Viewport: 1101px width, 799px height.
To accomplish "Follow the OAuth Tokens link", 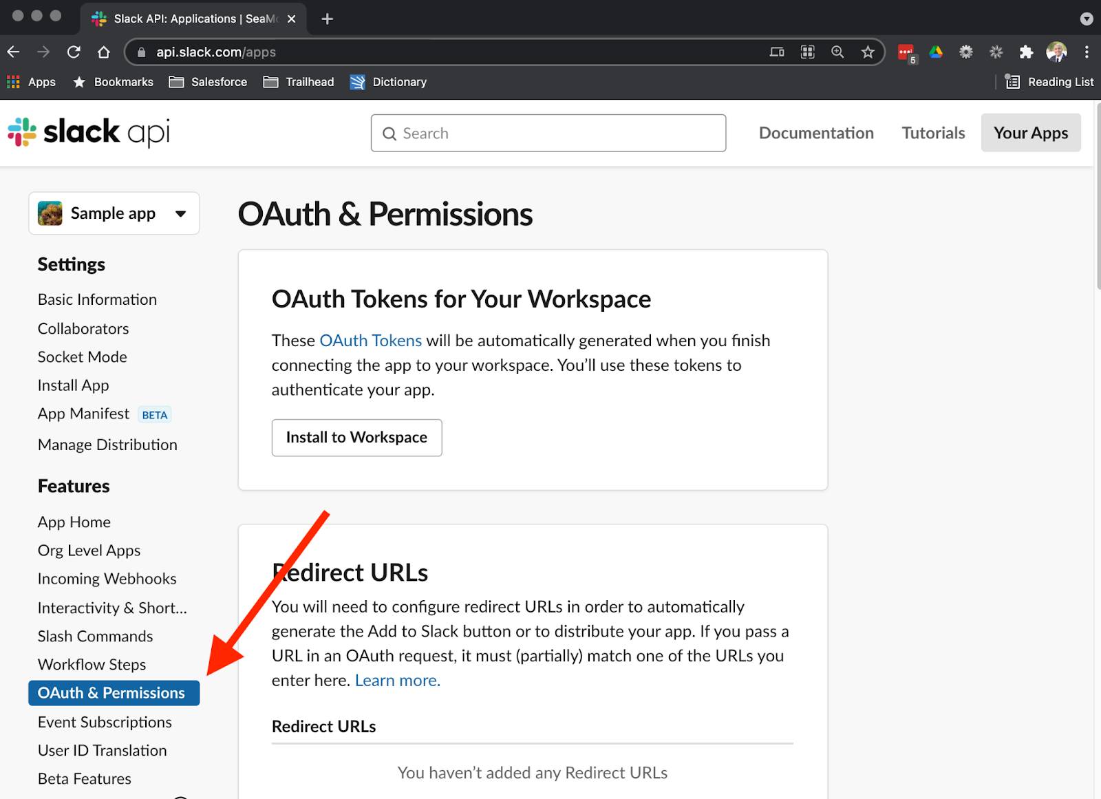I will [370, 341].
